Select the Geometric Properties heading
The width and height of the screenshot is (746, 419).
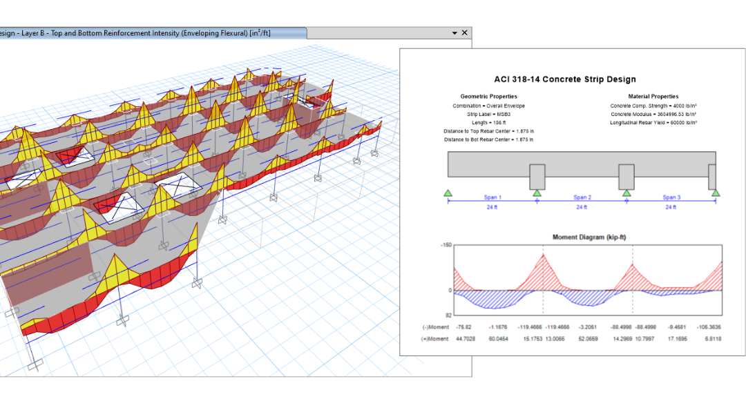488,97
